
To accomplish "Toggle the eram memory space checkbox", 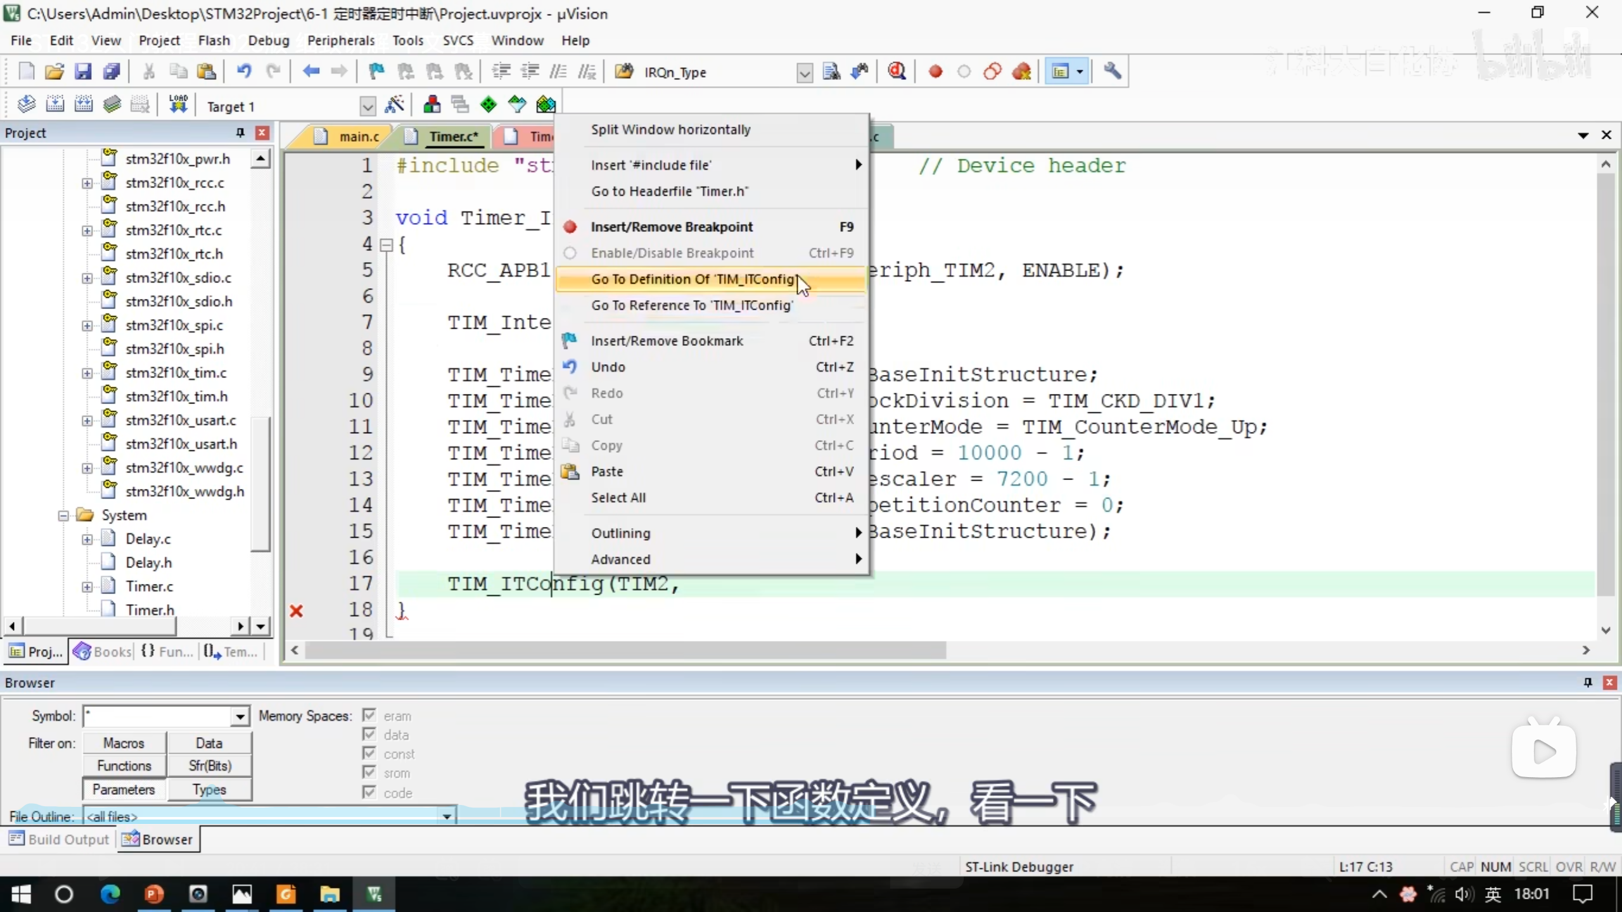I will (x=369, y=716).
